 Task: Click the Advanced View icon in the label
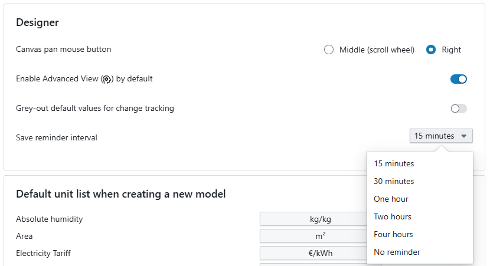(107, 79)
